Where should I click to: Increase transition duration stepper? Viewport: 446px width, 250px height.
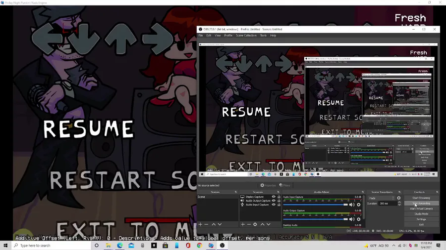(x=399, y=203)
